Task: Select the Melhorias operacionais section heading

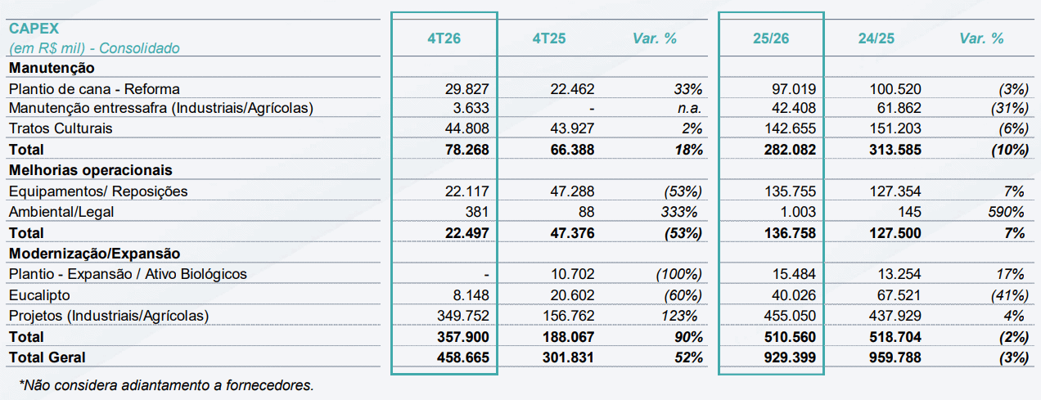Action: coord(90,170)
